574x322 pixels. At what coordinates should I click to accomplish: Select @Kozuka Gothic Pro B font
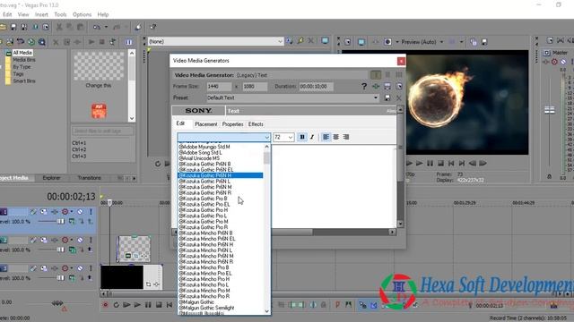coord(221,199)
